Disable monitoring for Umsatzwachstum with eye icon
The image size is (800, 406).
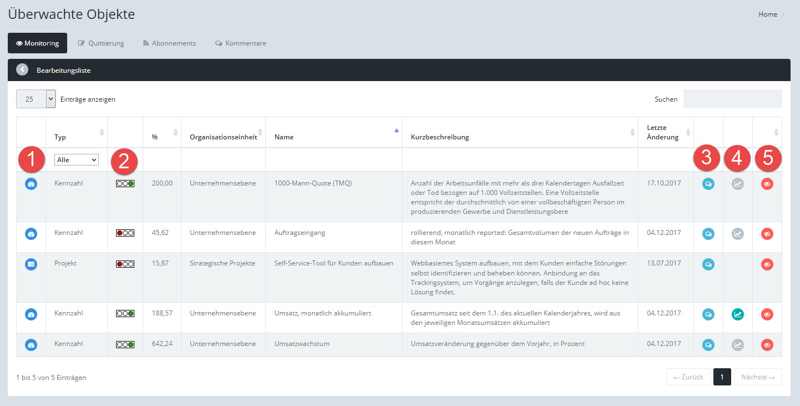[767, 345]
